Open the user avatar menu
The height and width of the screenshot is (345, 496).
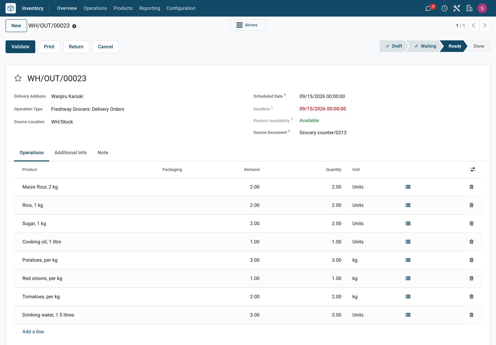point(482,8)
